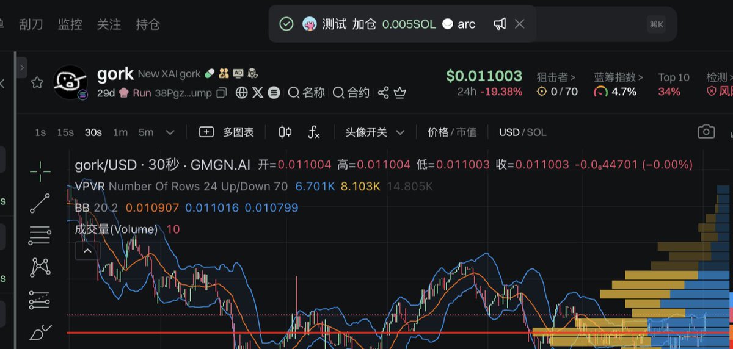Click the green pill badge beside gork

210,73
